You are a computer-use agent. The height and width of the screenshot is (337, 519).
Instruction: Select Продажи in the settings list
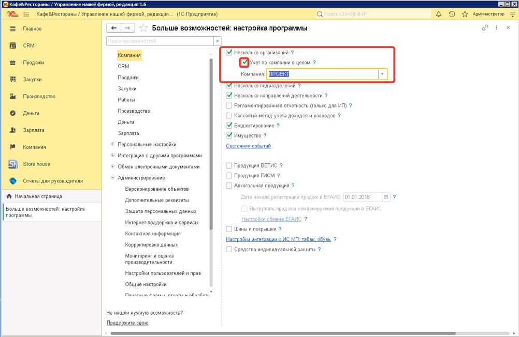(x=128, y=78)
